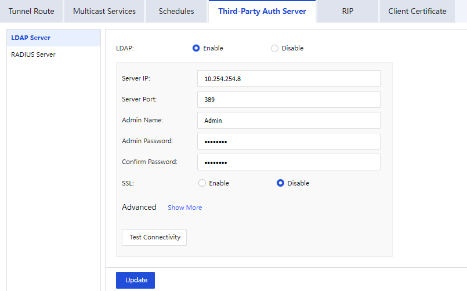Focus the Server Port field
This screenshot has width=467, height=291.
tap(288, 100)
